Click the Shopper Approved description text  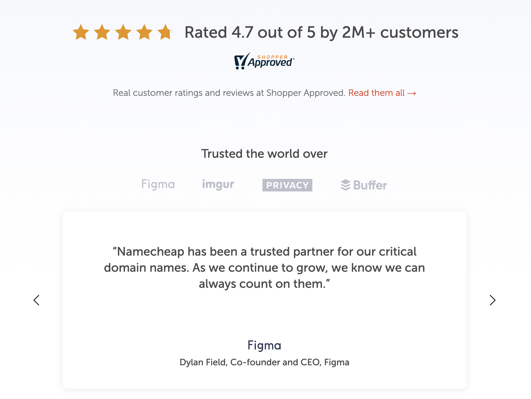229,93
